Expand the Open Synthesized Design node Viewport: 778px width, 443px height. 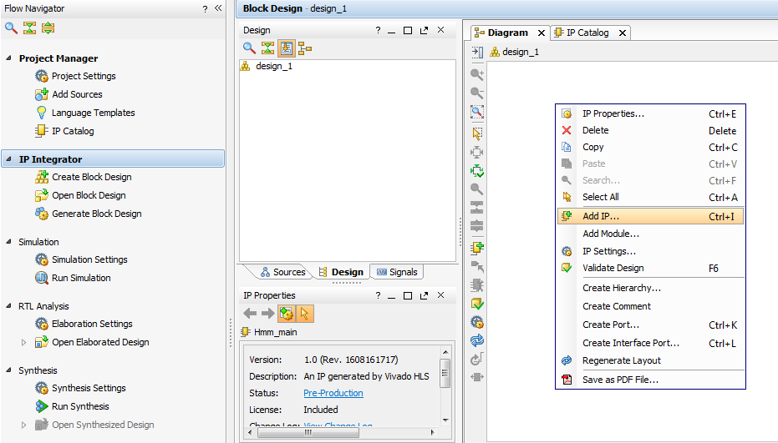coord(23,425)
